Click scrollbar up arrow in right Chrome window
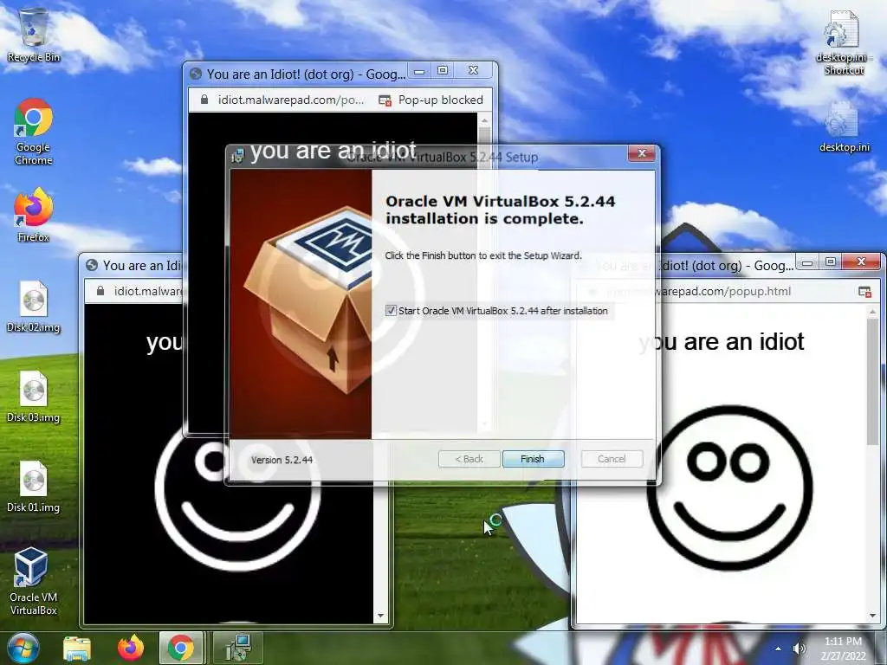 [x=872, y=312]
